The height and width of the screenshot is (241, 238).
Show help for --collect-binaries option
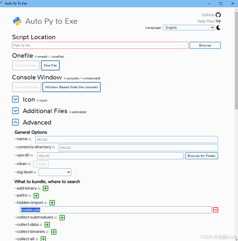tap(47, 232)
